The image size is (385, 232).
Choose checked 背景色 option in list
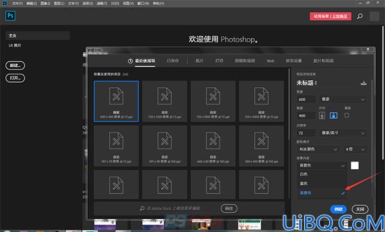click(321, 193)
